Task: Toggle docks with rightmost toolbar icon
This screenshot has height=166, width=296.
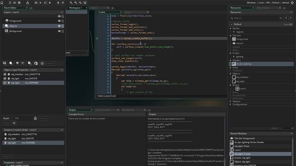Action: tap(85, 3)
